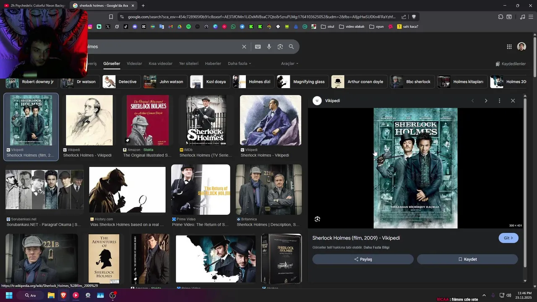Open the Spotify bookmark

188,26
